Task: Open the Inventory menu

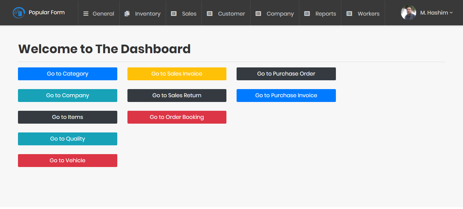Action: [143, 13]
